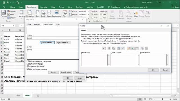The height and width of the screenshot is (101, 180).
Task: Open Customize Quick Access Toolbar dropdown
Action: [22, 3]
